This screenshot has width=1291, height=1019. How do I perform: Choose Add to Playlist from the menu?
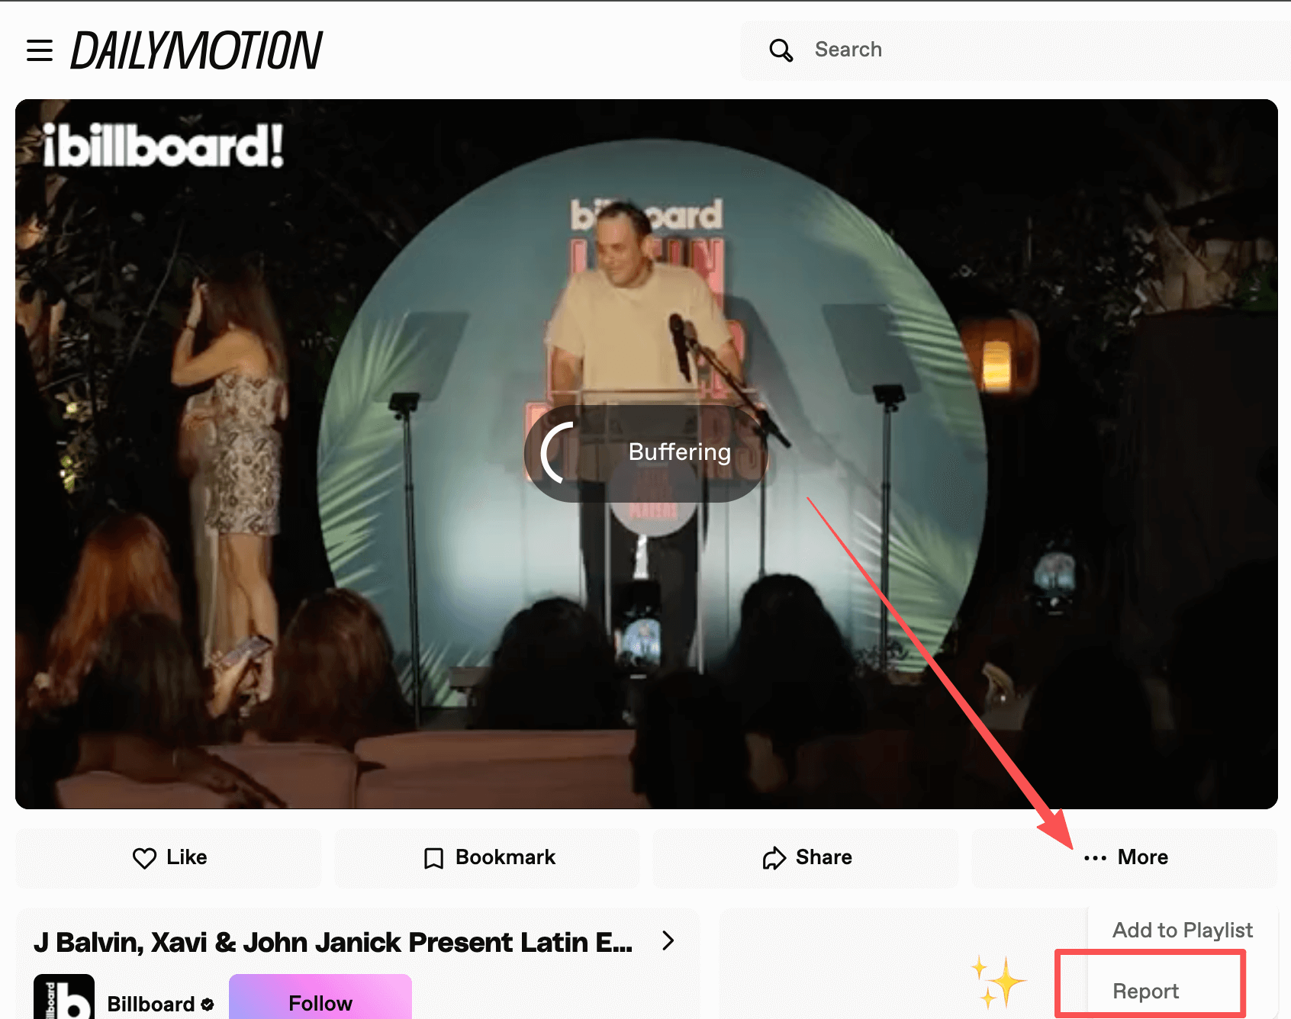click(1181, 930)
